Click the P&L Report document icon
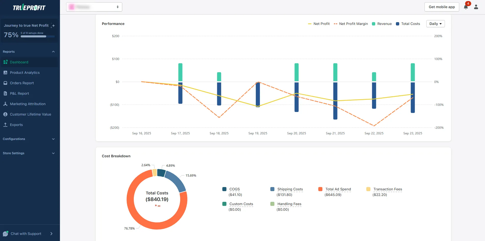The image size is (485, 241). [x=5, y=93]
